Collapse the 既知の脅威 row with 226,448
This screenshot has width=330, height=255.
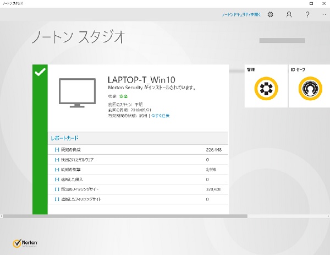[57, 150]
